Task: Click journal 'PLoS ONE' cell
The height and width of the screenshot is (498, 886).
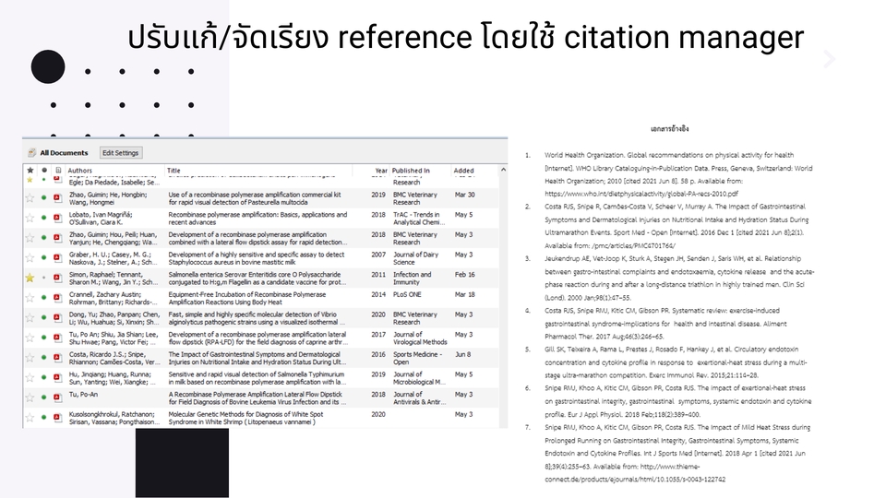Action: click(x=407, y=294)
